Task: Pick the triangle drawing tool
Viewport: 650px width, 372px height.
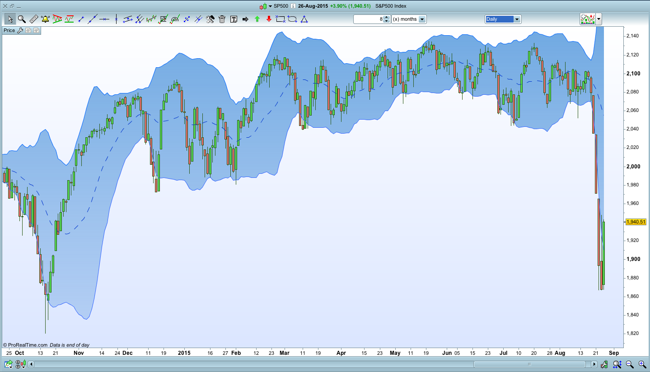Action: [304, 19]
